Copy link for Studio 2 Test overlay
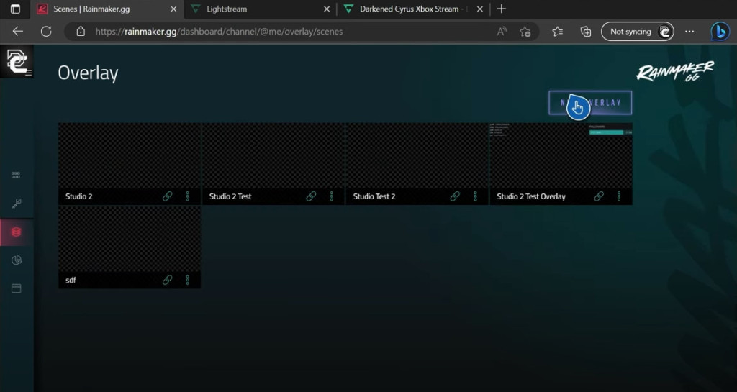The image size is (737, 392). tap(311, 196)
